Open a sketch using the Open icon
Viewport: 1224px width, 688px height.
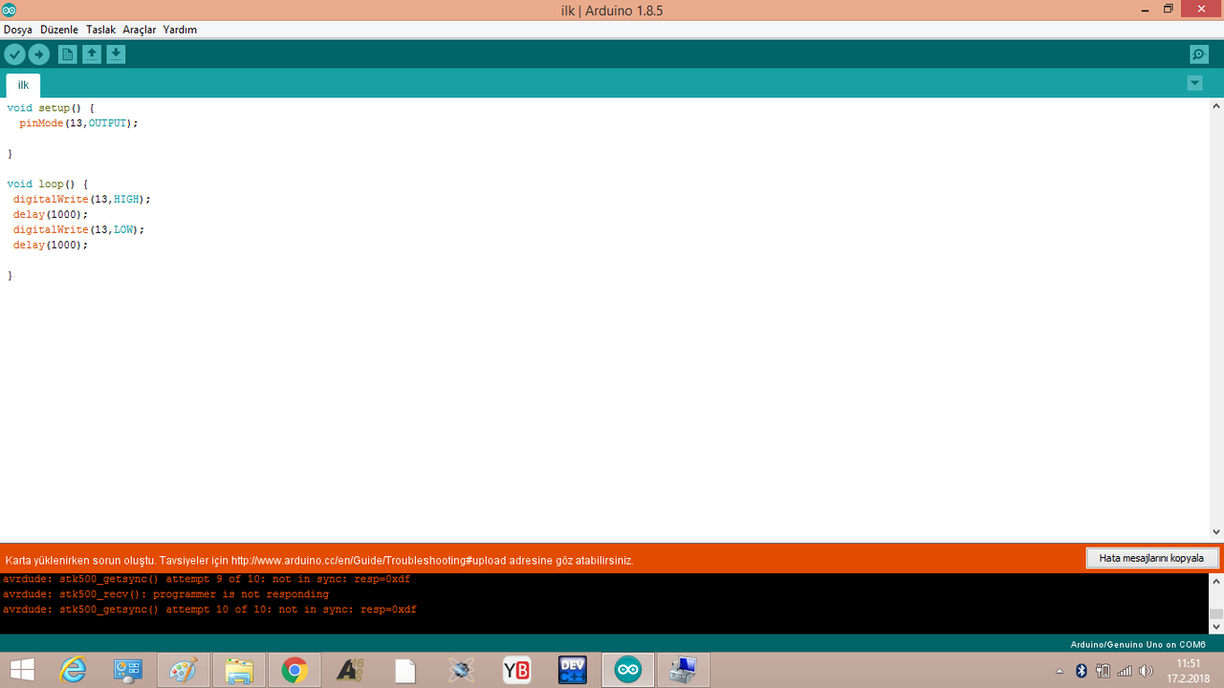tap(92, 54)
